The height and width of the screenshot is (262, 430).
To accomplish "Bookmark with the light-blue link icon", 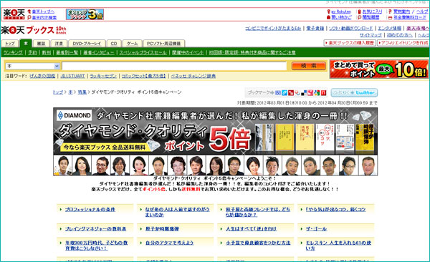I will coord(285,93).
